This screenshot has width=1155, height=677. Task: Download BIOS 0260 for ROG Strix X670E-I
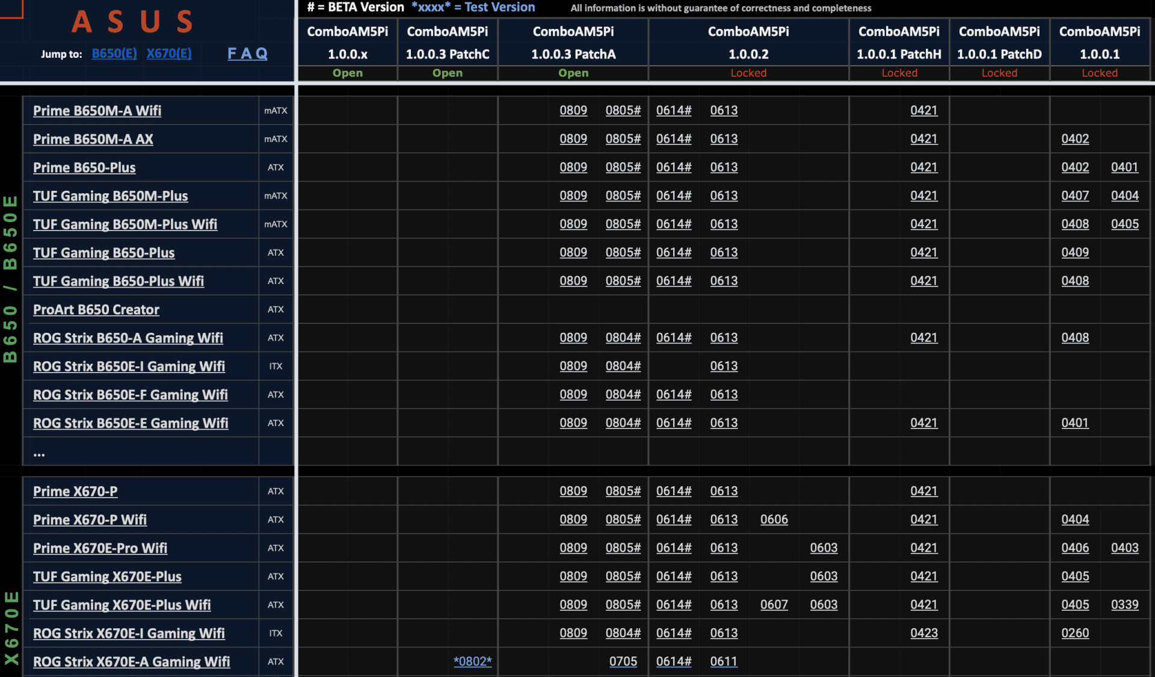(x=1075, y=633)
